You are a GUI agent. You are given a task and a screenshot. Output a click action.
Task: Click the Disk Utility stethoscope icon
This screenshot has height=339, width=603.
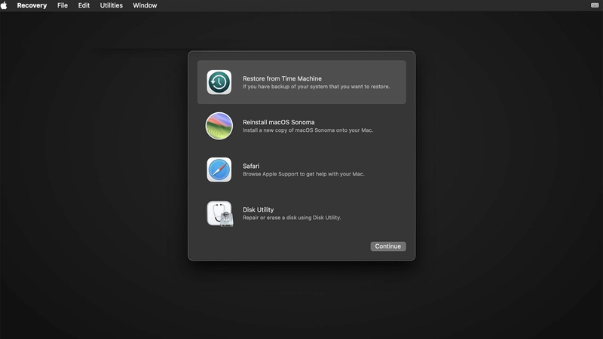tap(220, 214)
